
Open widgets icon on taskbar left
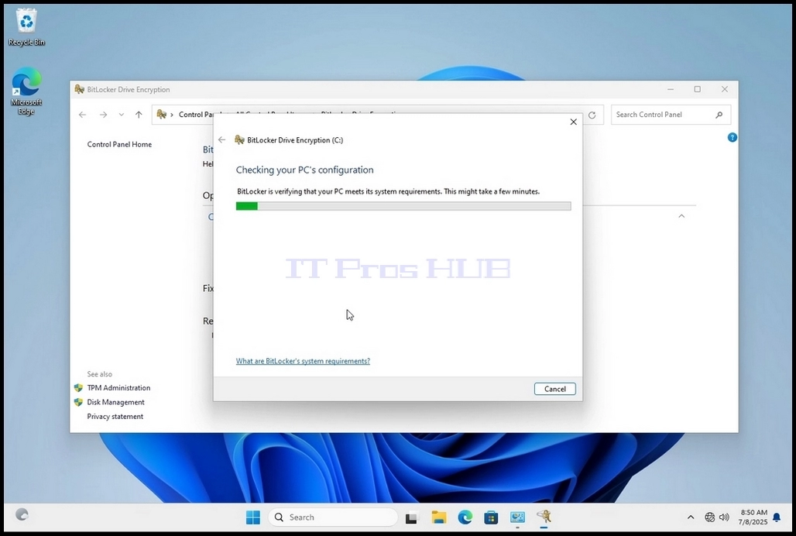22,514
